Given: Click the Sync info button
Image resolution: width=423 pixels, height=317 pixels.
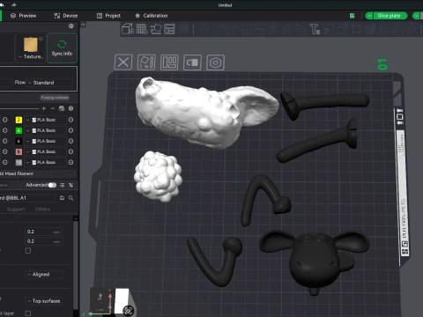Looking at the screenshot, I should [62, 48].
